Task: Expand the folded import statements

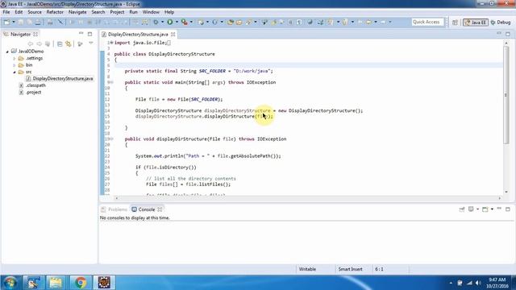Action: coord(111,43)
